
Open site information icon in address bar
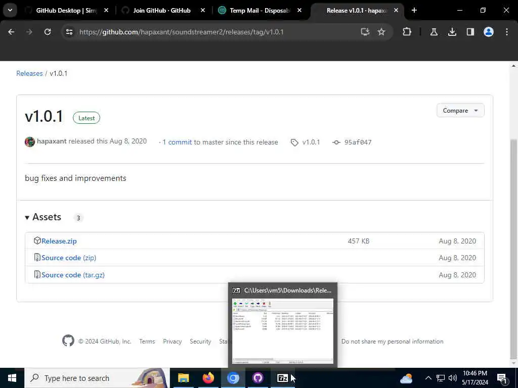click(x=69, y=32)
